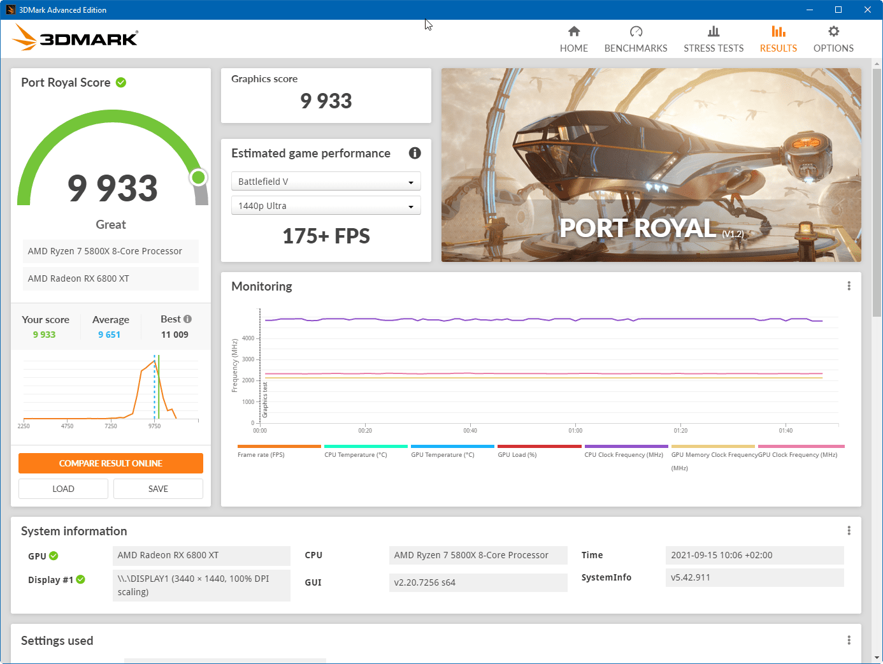
Task: Click the Port Royal benchmark image
Action: coord(651,165)
